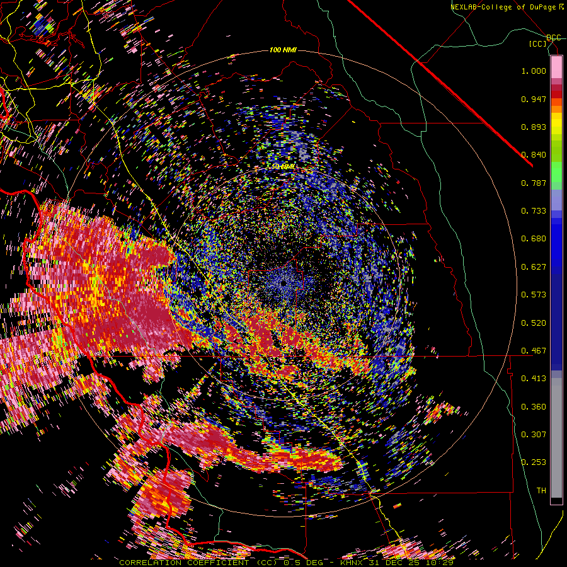Select the 0.467 scale value

pyautogui.click(x=534, y=351)
